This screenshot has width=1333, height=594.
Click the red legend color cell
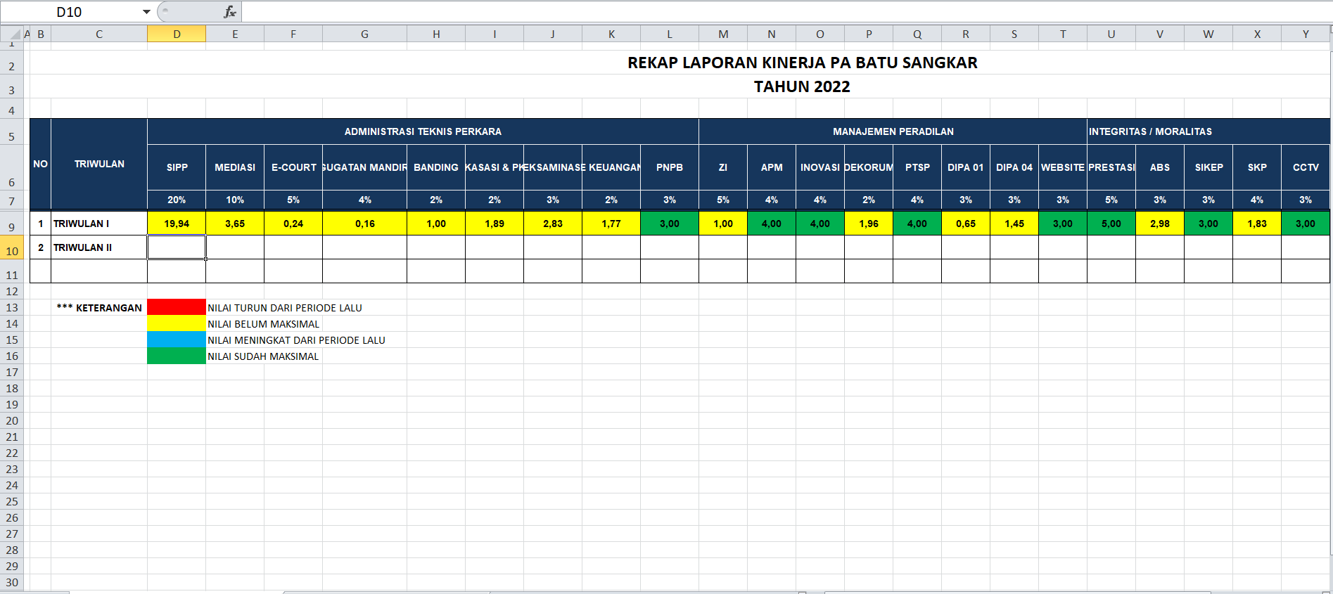pos(177,307)
